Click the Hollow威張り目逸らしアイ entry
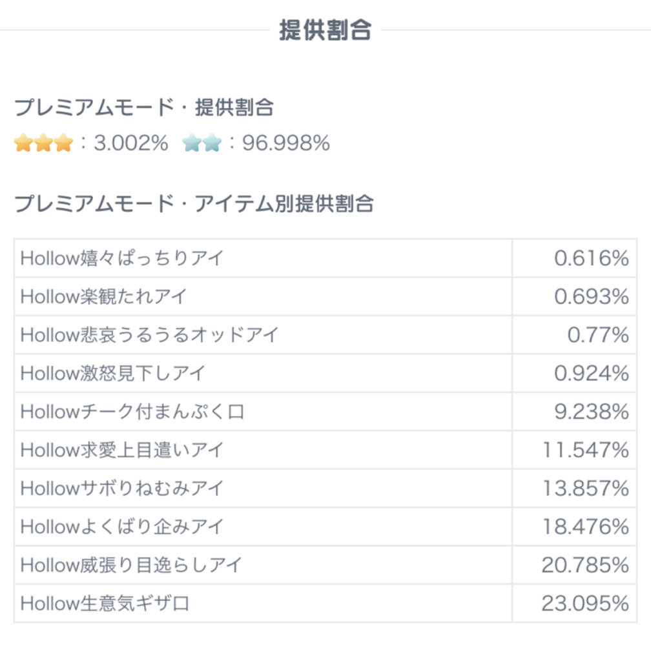 (130, 565)
